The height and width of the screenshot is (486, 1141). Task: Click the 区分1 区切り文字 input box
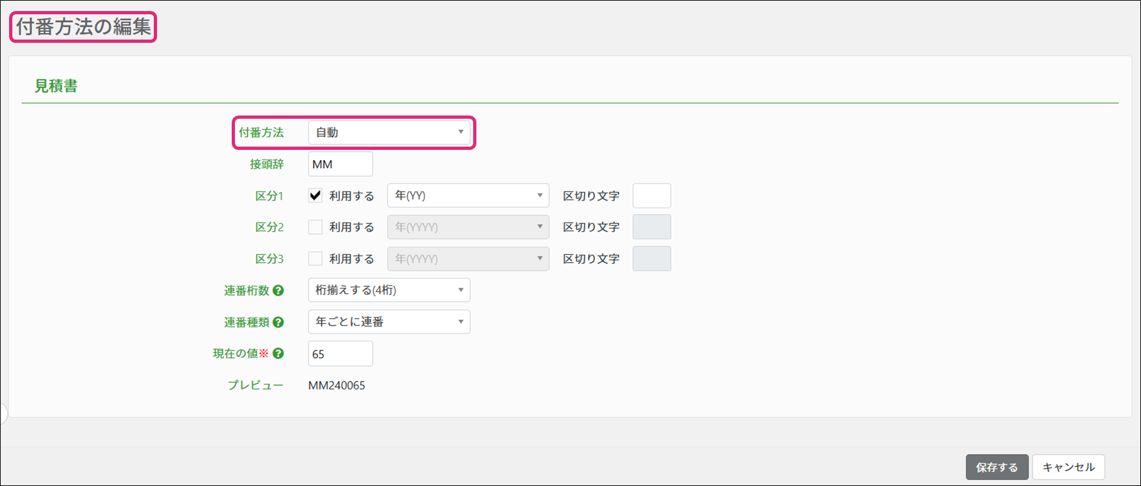(x=652, y=195)
